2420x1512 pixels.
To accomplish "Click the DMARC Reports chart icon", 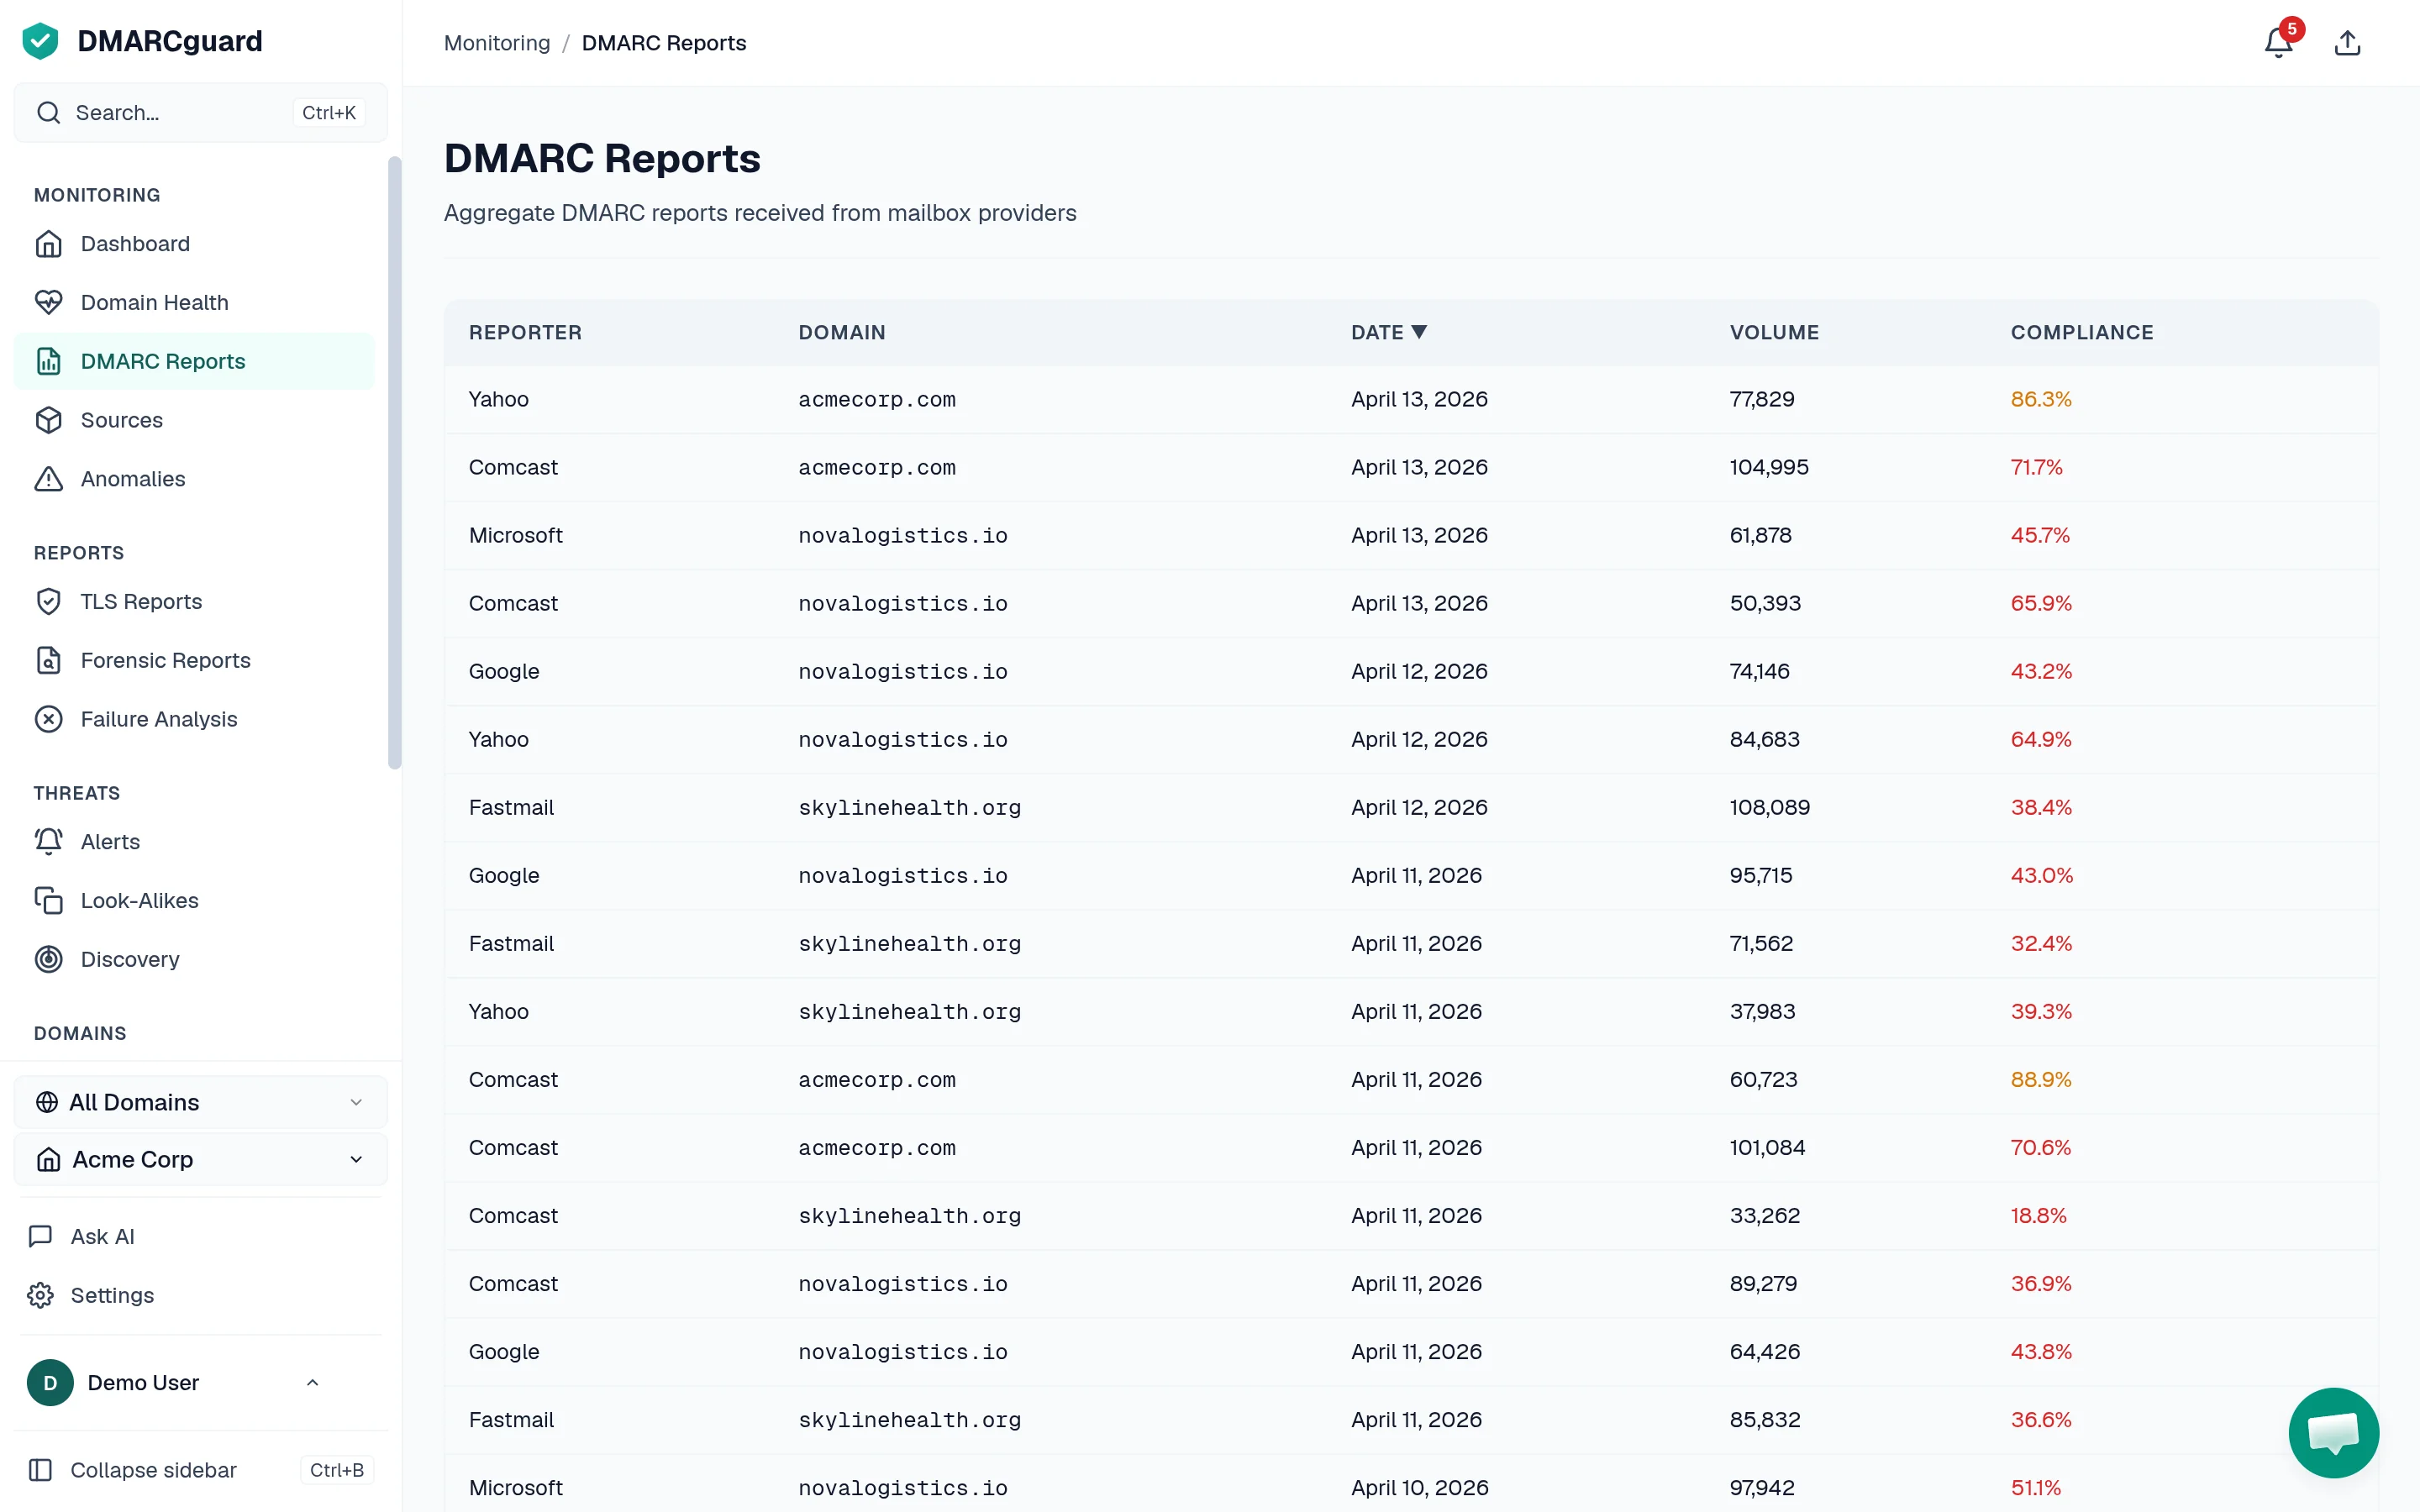I will [48, 361].
